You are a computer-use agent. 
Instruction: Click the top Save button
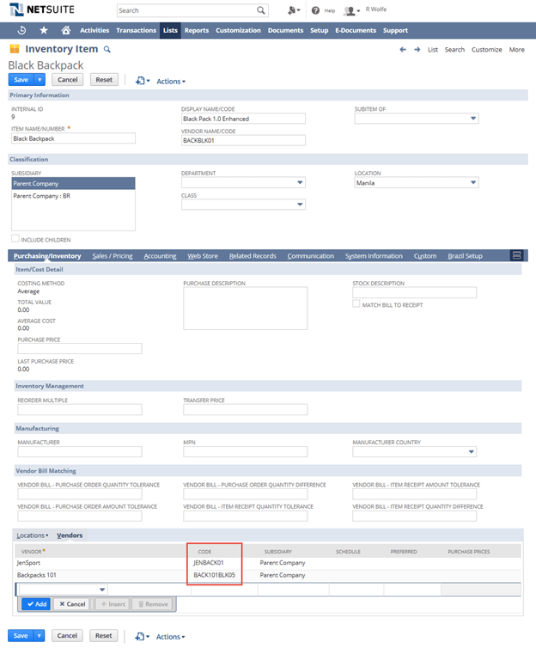pyautogui.click(x=21, y=80)
